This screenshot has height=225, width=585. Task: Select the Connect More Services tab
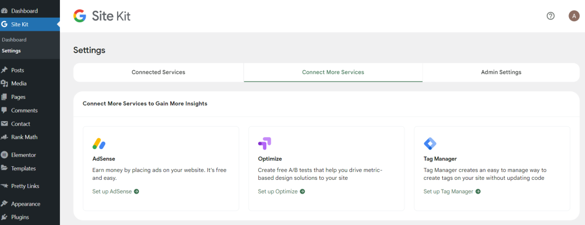(x=333, y=73)
